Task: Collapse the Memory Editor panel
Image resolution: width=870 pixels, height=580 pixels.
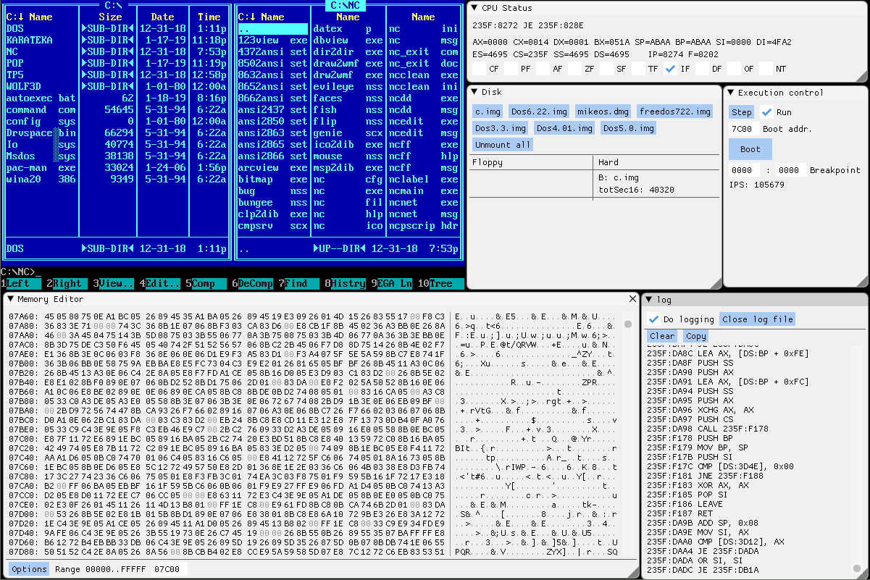Action: click(11, 299)
